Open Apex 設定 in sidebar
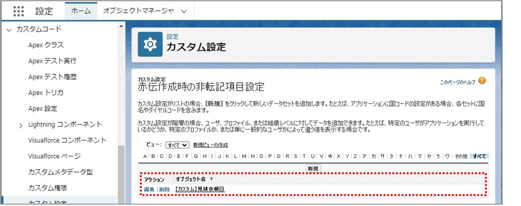This screenshot has height=206, width=521. [x=43, y=109]
